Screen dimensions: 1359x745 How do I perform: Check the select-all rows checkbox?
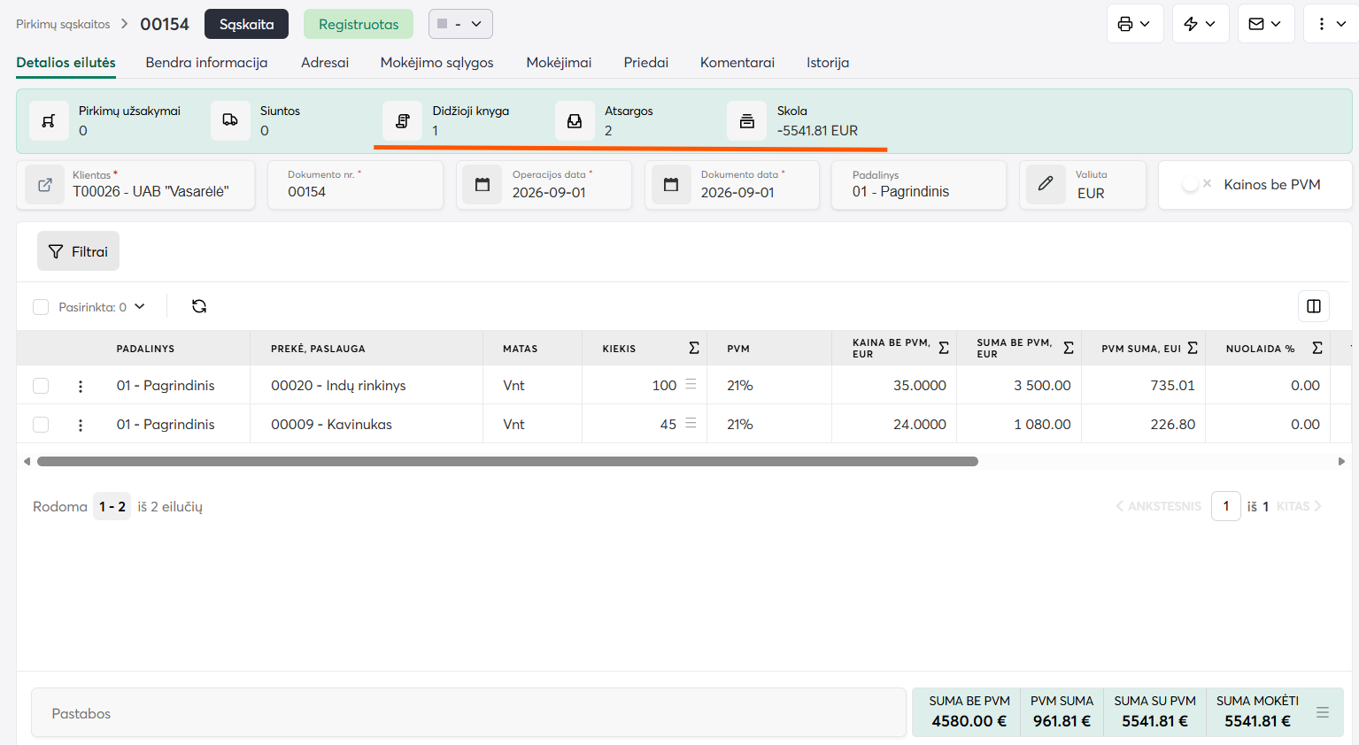coord(41,307)
